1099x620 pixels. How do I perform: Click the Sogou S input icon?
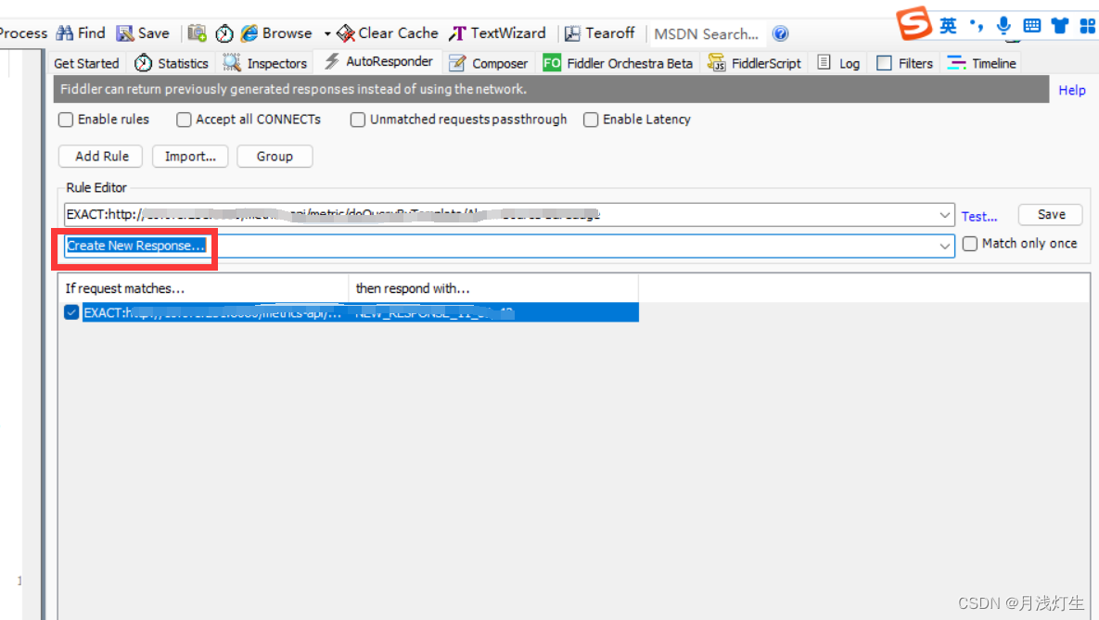coord(914,23)
